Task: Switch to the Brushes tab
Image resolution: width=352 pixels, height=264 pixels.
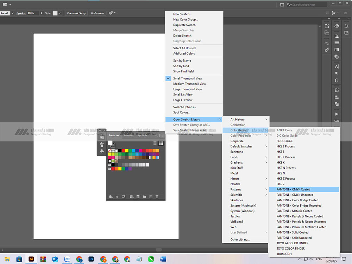Action: click(128, 136)
